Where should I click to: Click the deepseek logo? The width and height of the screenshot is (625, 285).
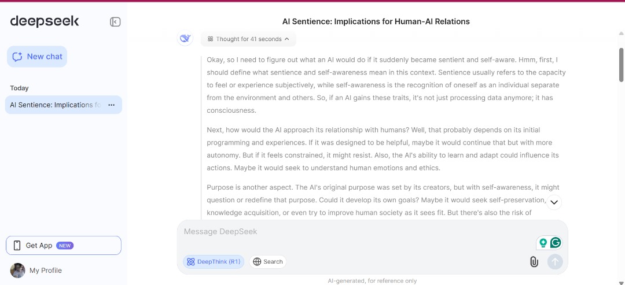click(x=45, y=21)
